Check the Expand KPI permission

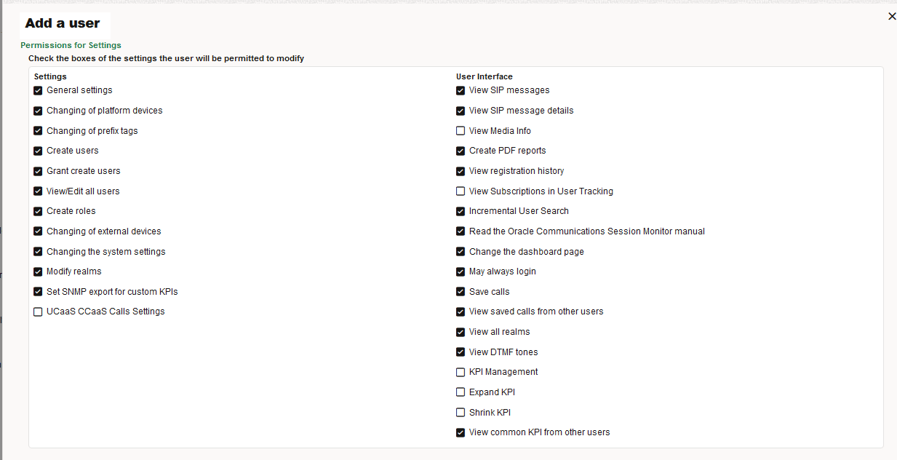(x=461, y=392)
